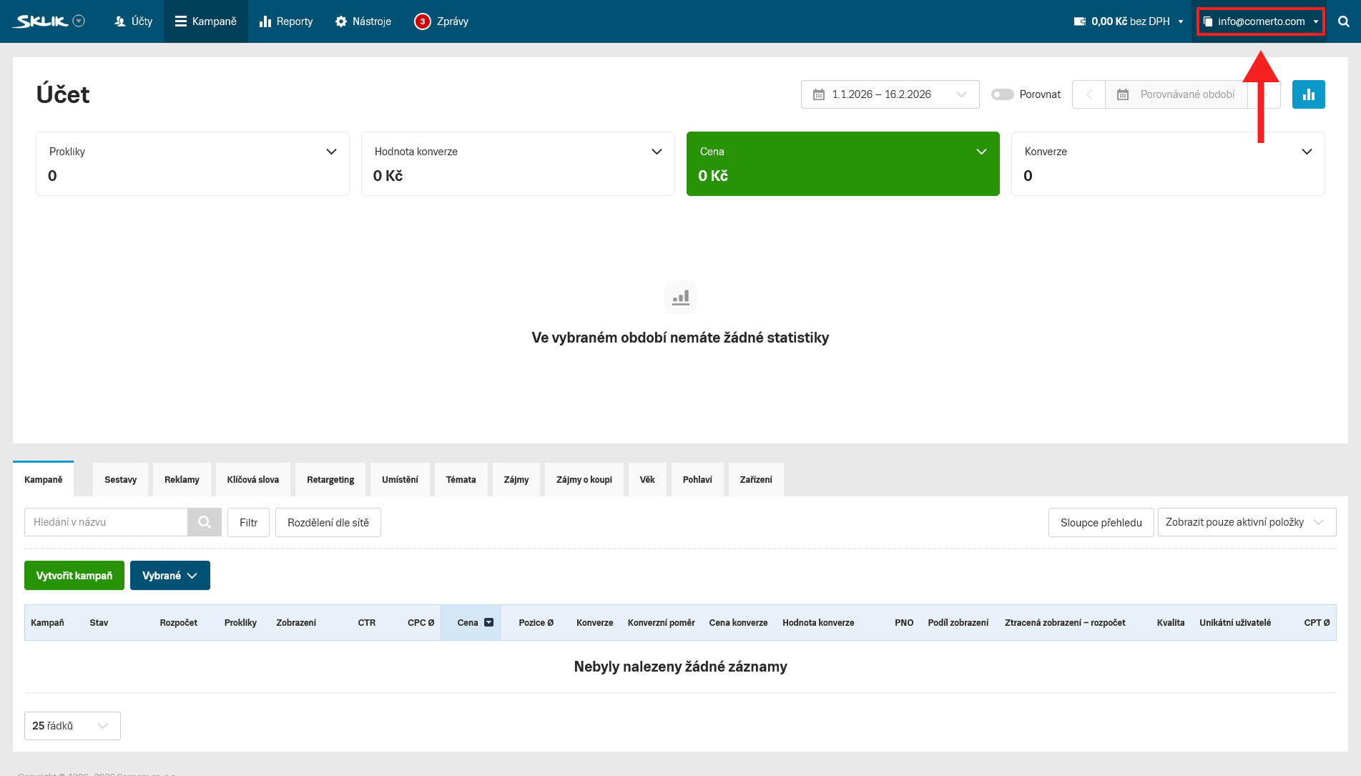Open Zprávy with notification badge
This screenshot has height=776, width=1361.
pyautogui.click(x=441, y=21)
